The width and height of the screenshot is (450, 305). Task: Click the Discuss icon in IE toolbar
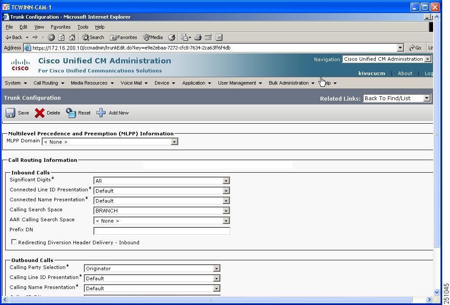tap(219, 37)
